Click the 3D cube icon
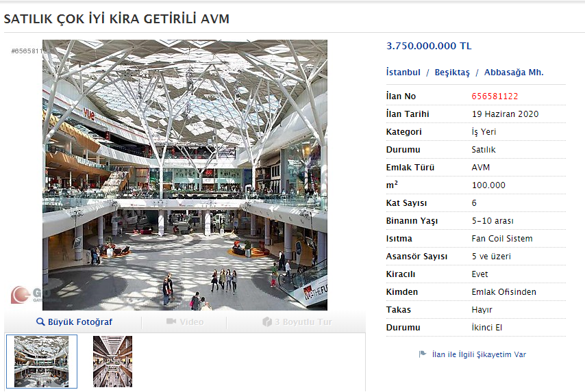Screen dimensions: 585x392 [267, 322]
